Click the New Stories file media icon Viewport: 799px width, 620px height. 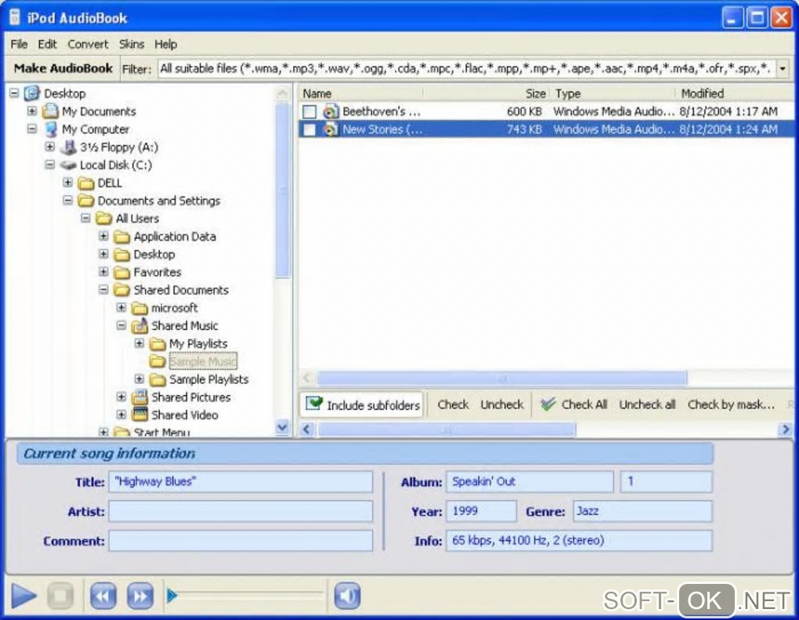pos(331,129)
